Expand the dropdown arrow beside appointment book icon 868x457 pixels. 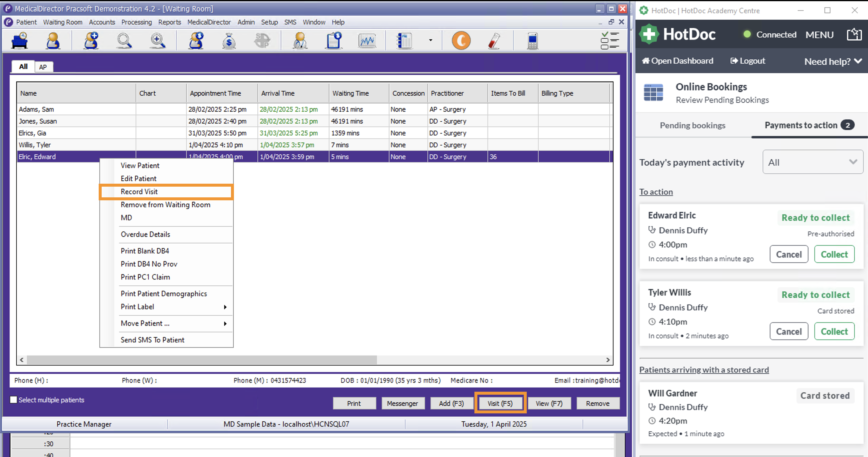coord(430,40)
